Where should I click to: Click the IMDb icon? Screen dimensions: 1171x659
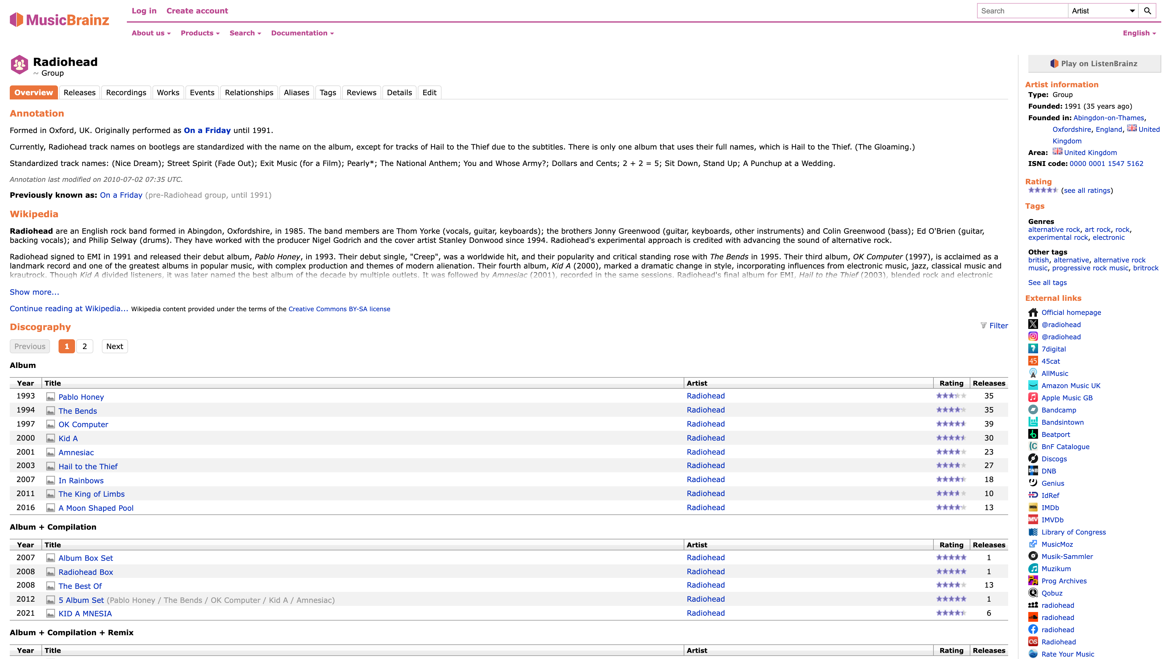point(1033,508)
